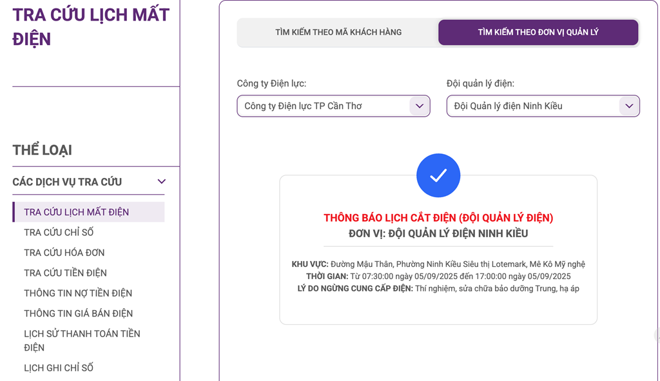Click the Công ty Điện lực TP Cần Thơ combo box

pos(333,106)
